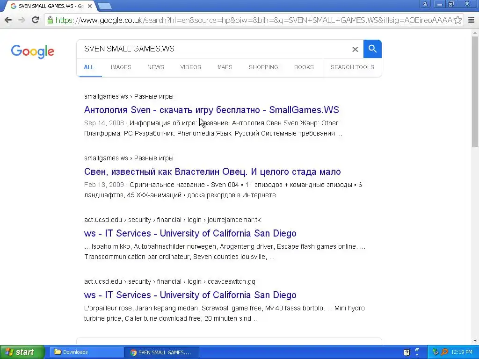Click the green padlock security icon
Screen dimensions: 479x359
(x=50, y=20)
